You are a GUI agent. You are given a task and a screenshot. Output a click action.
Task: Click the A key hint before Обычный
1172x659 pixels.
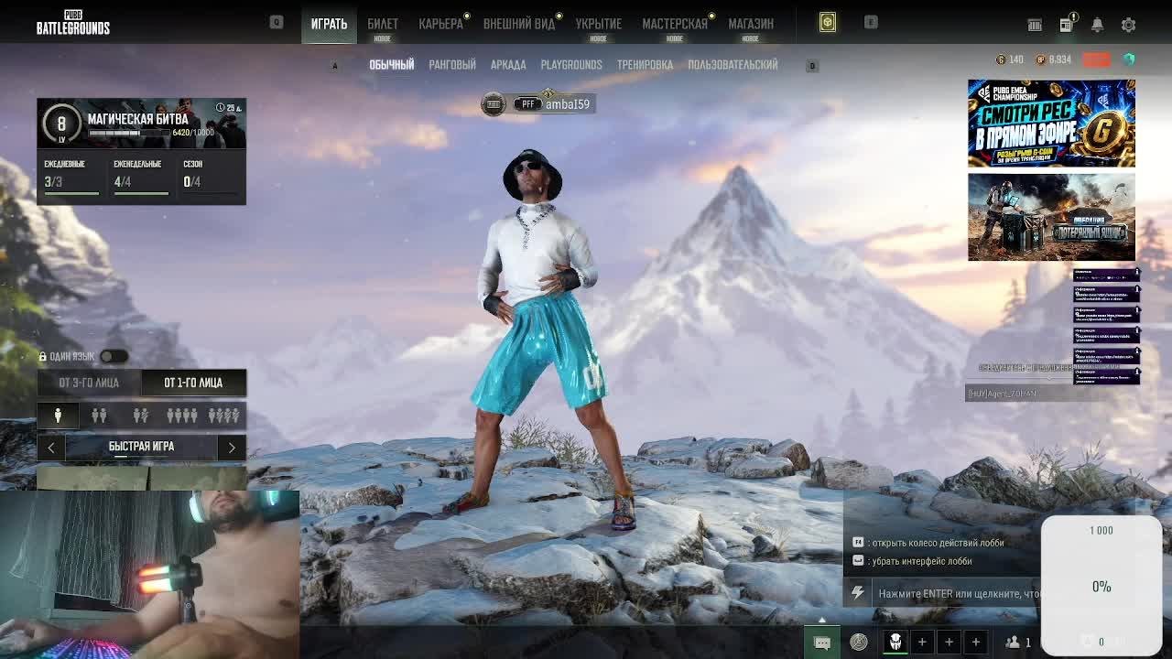[335, 66]
